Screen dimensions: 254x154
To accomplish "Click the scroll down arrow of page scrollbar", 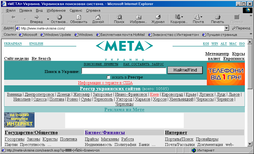I will 250,144.
